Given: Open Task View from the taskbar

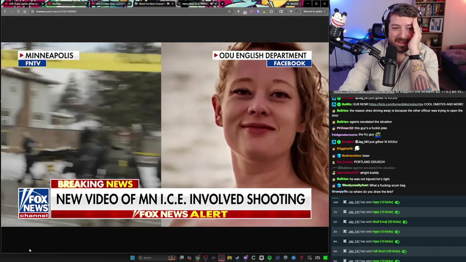Looking at the screenshot, I should pyautogui.click(x=181, y=258).
